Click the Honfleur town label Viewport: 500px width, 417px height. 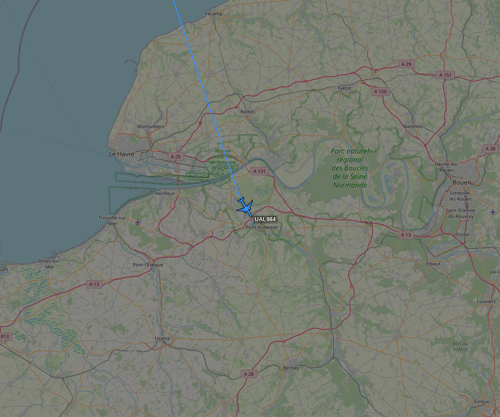tap(165, 193)
